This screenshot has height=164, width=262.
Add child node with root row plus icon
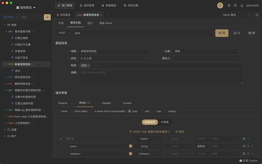pos(248,139)
